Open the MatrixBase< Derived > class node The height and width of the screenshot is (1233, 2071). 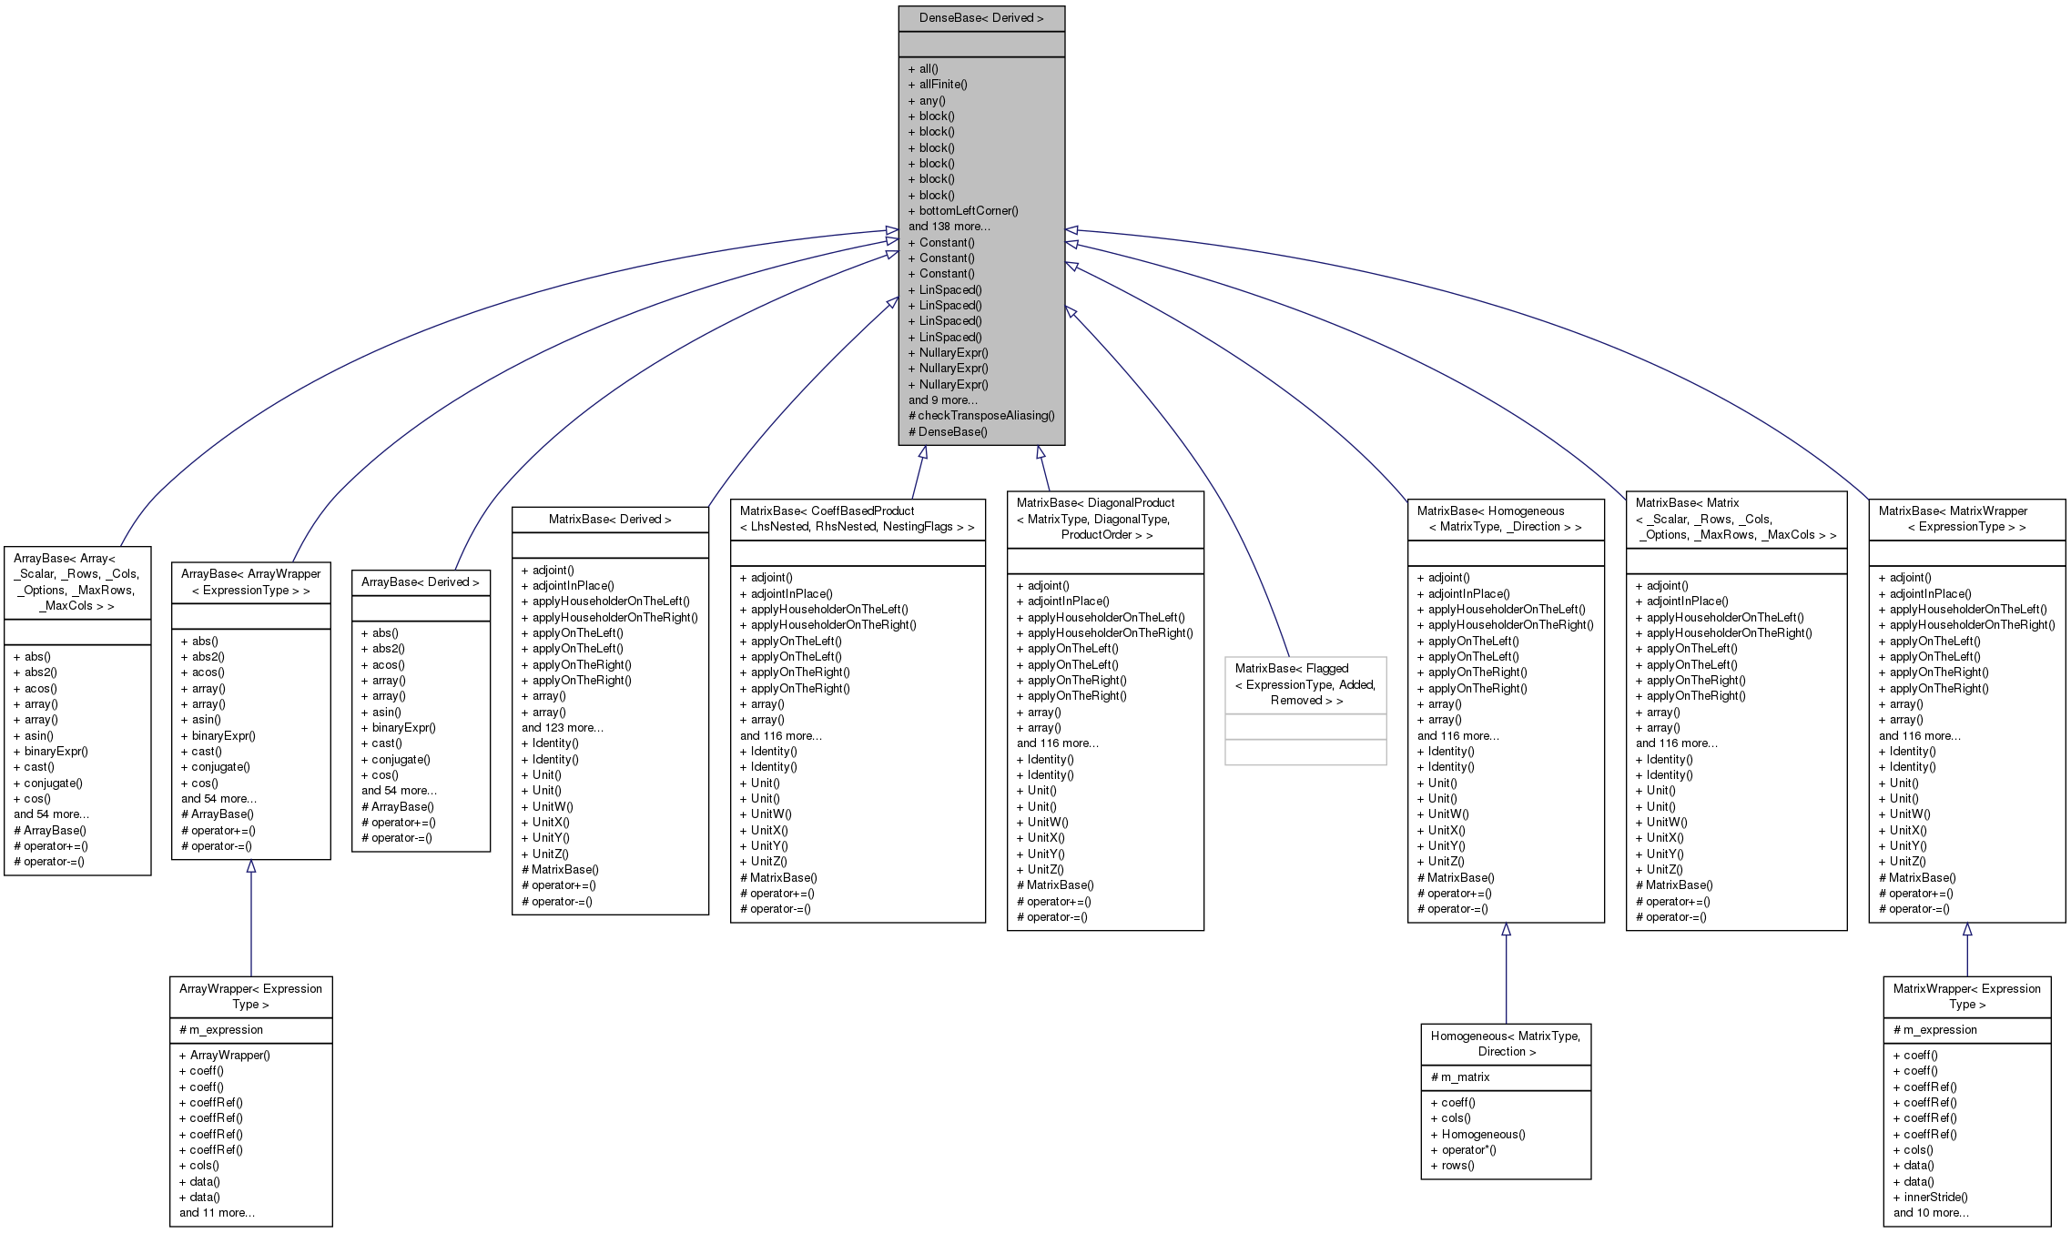point(610,520)
